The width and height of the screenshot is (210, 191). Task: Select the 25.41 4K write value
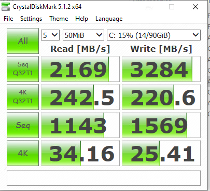click(161, 153)
